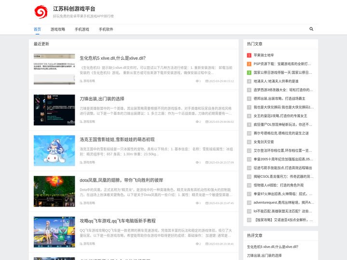The height and width of the screenshot is (260, 347).
Task: Open hot article 赛尔号德格拉克
Action: pos(281,133)
